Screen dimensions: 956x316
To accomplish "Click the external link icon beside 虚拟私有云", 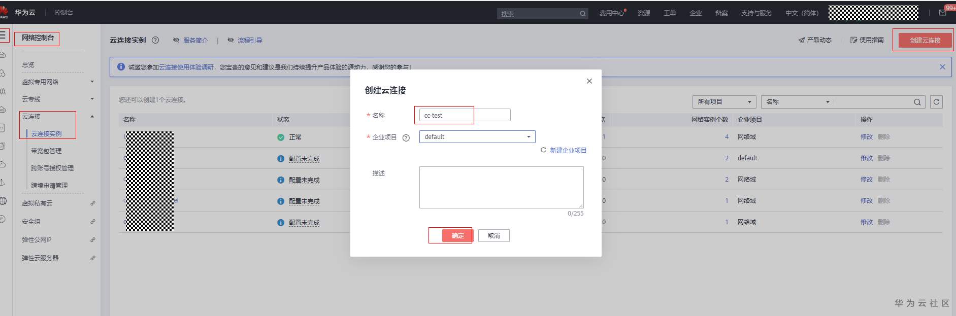I will pos(92,203).
